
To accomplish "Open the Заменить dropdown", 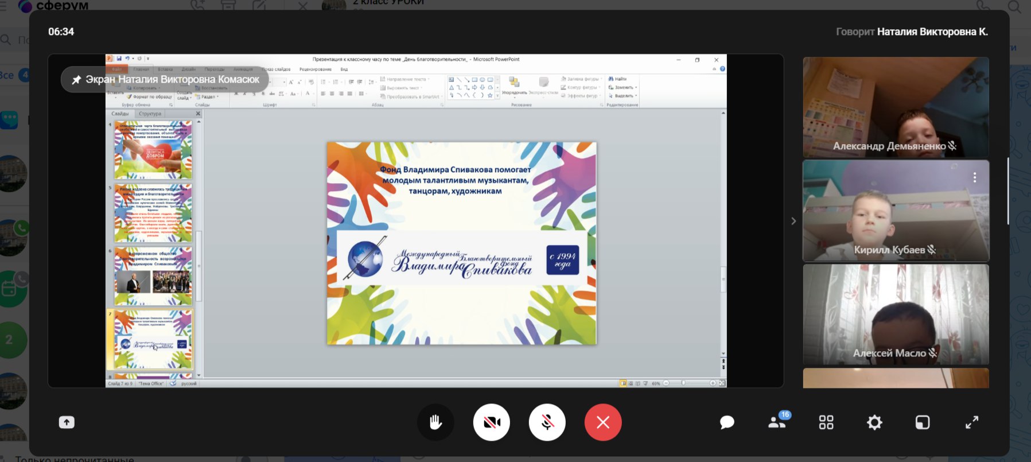I will pyautogui.click(x=623, y=87).
